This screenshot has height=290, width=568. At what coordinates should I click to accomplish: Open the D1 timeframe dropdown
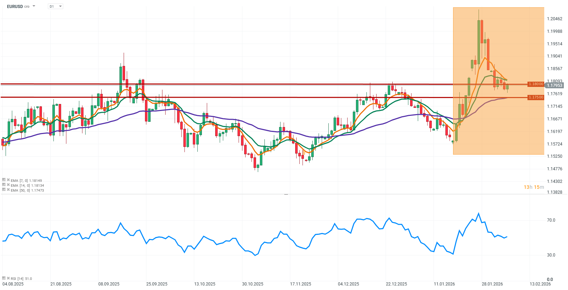pyautogui.click(x=56, y=6)
